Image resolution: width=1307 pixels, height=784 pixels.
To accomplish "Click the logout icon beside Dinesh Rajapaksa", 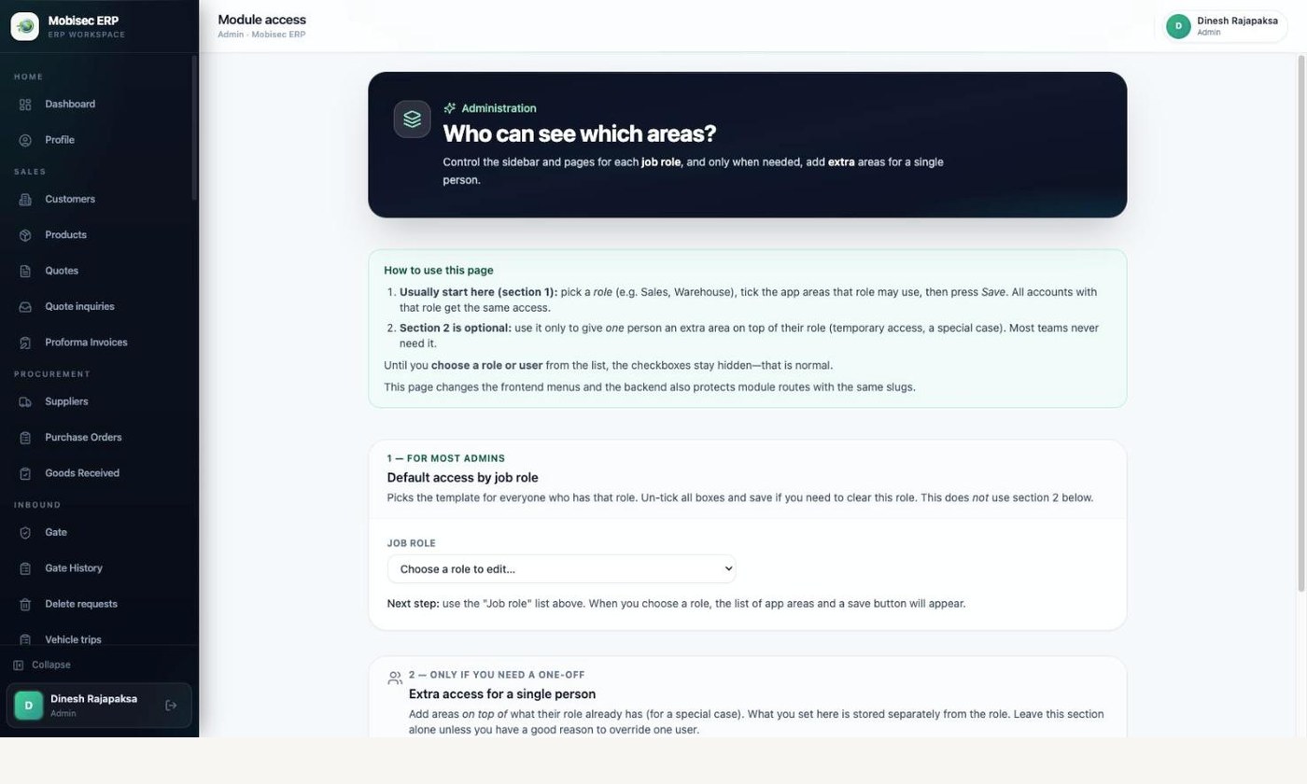I will coord(171,706).
